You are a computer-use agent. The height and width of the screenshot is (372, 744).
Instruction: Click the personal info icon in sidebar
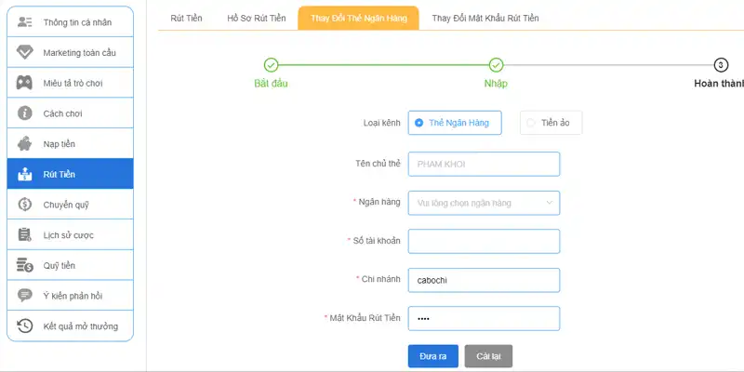click(x=25, y=22)
